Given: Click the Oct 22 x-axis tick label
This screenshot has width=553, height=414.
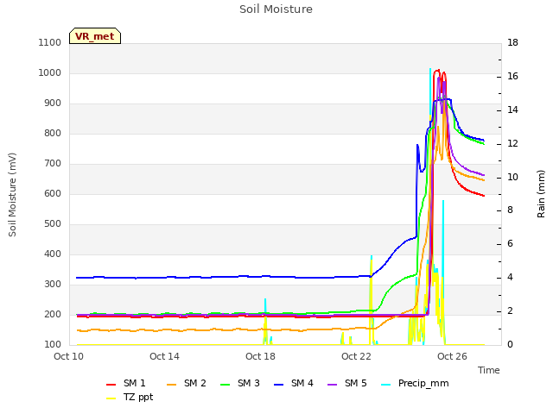Looking at the screenshot, I should tap(356, 356).
